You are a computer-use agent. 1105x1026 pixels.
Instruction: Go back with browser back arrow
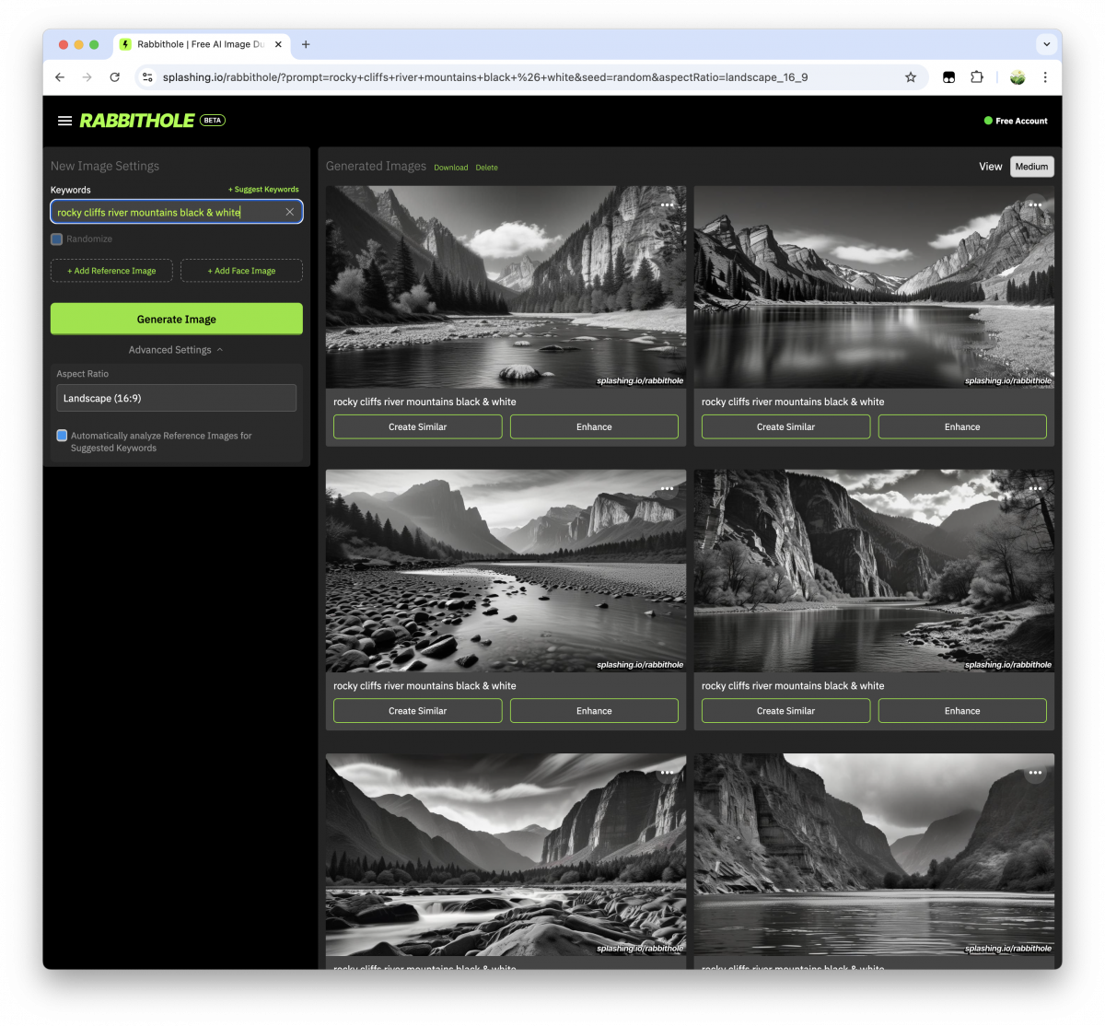coord(60,77)
